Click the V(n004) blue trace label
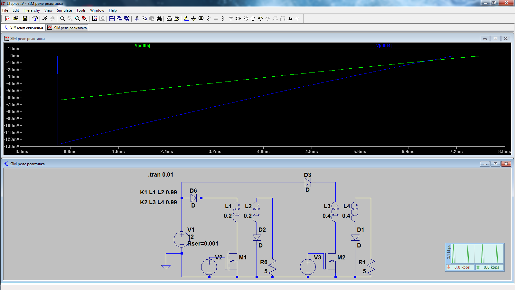The width and height of the screenshot is (515, 290). pos(384,46)
